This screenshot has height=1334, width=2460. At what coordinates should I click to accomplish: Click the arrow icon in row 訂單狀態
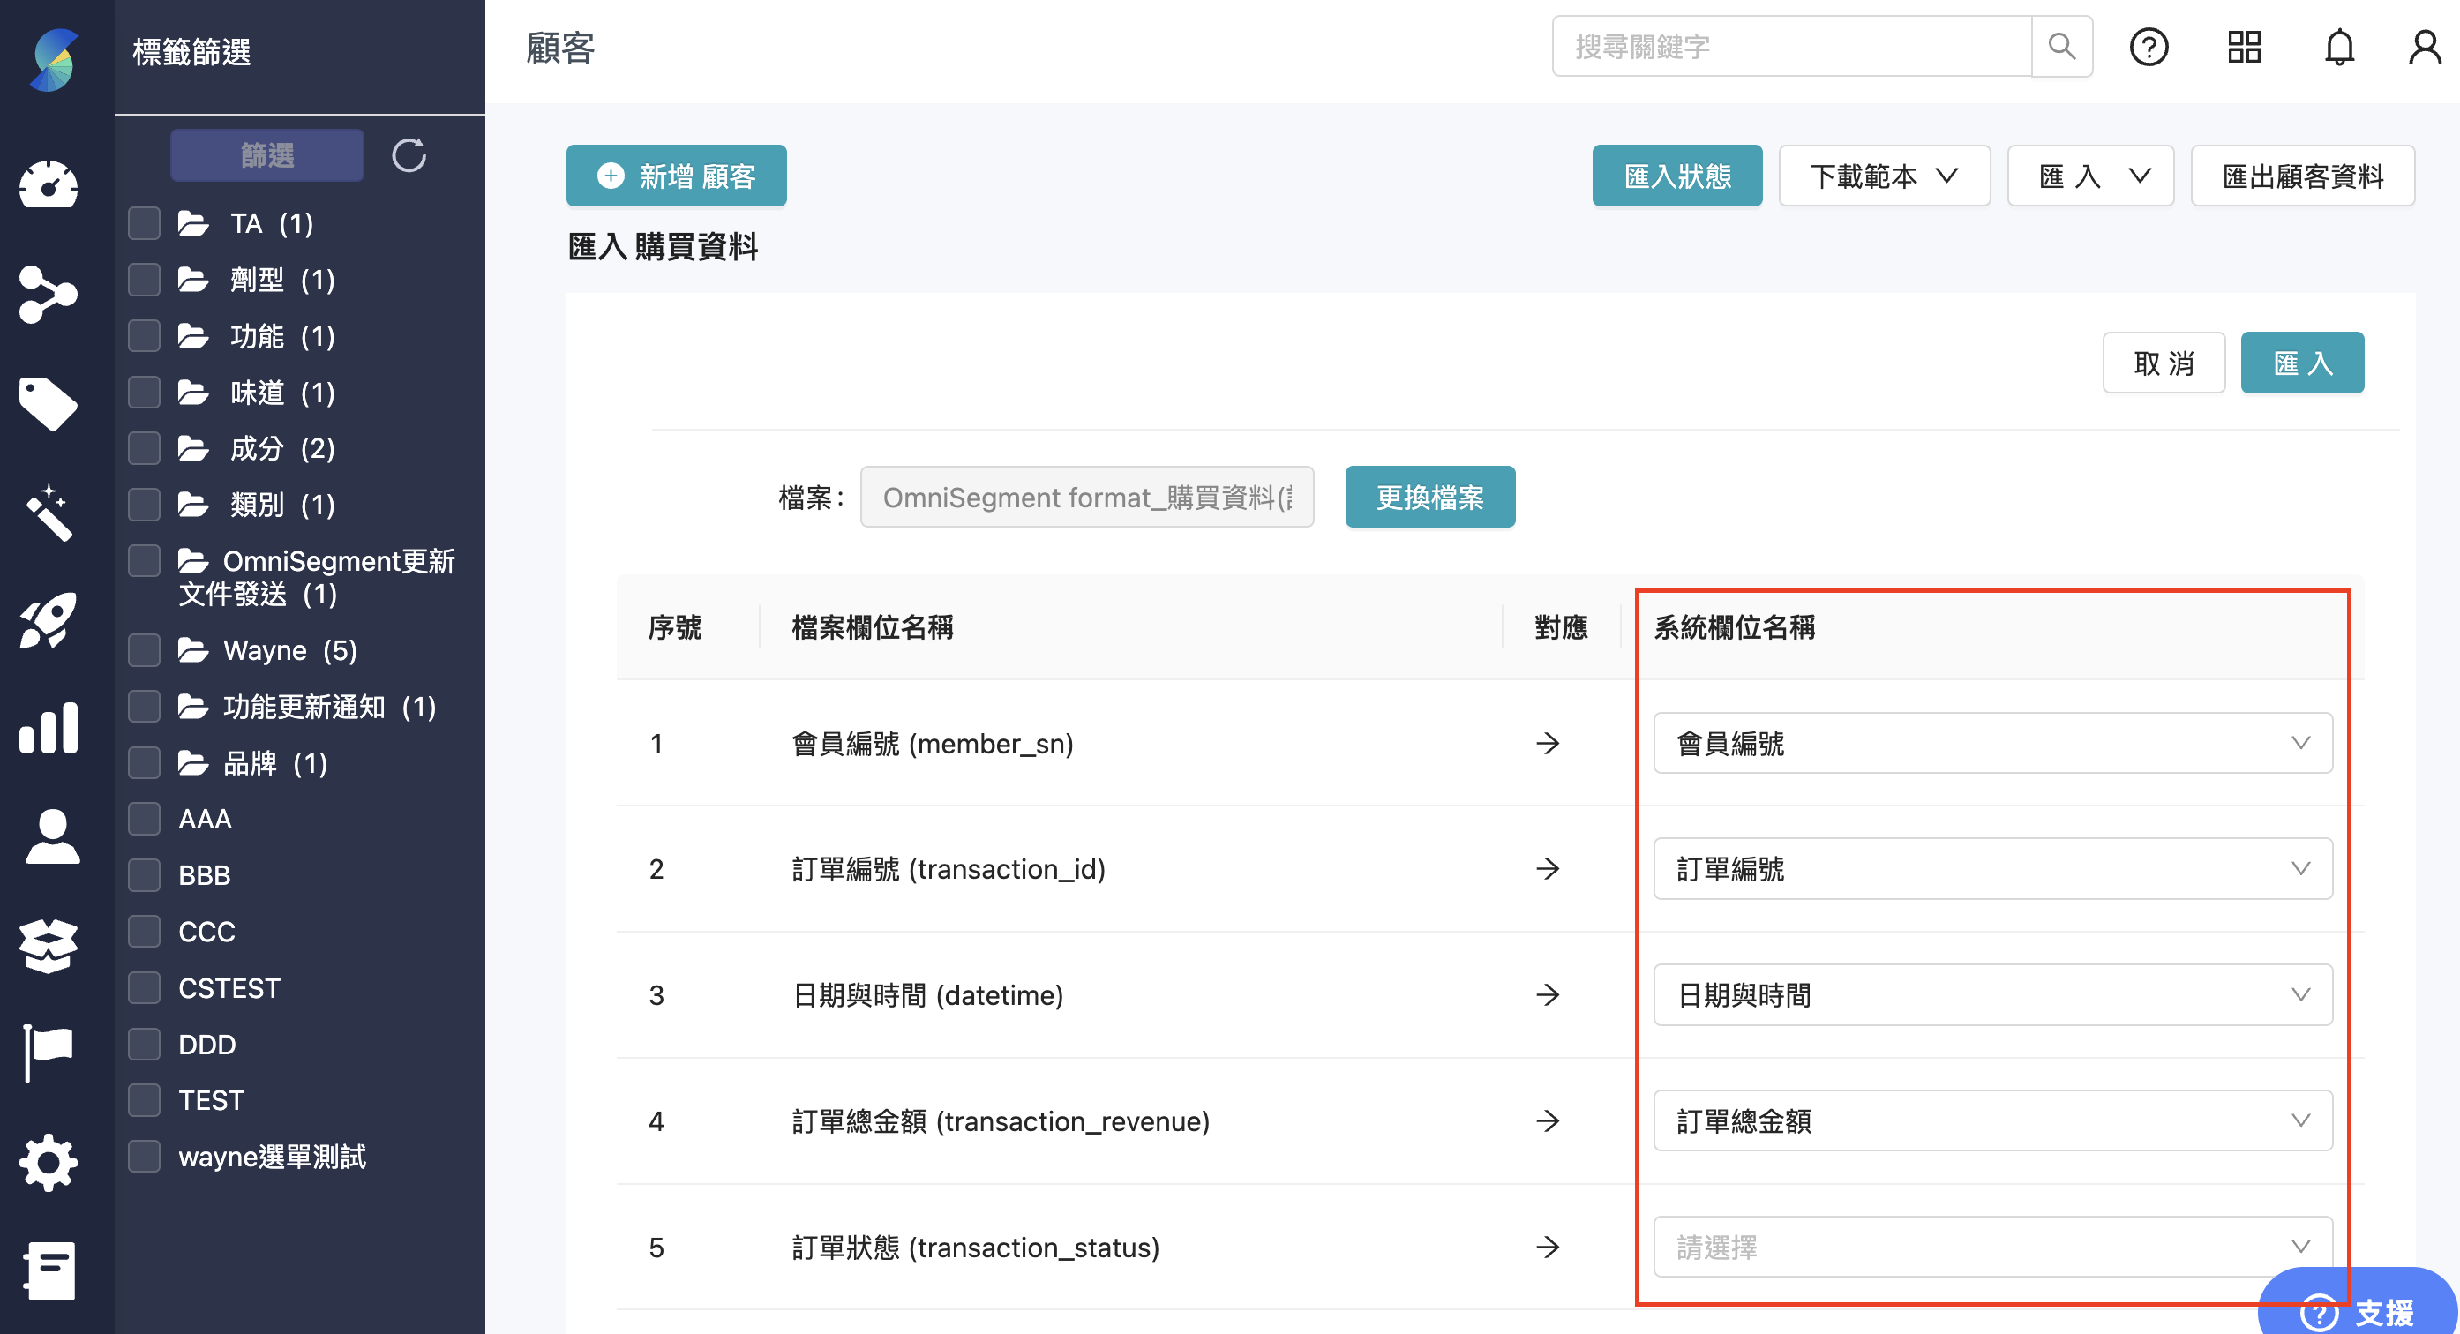pos(1547,1246)
